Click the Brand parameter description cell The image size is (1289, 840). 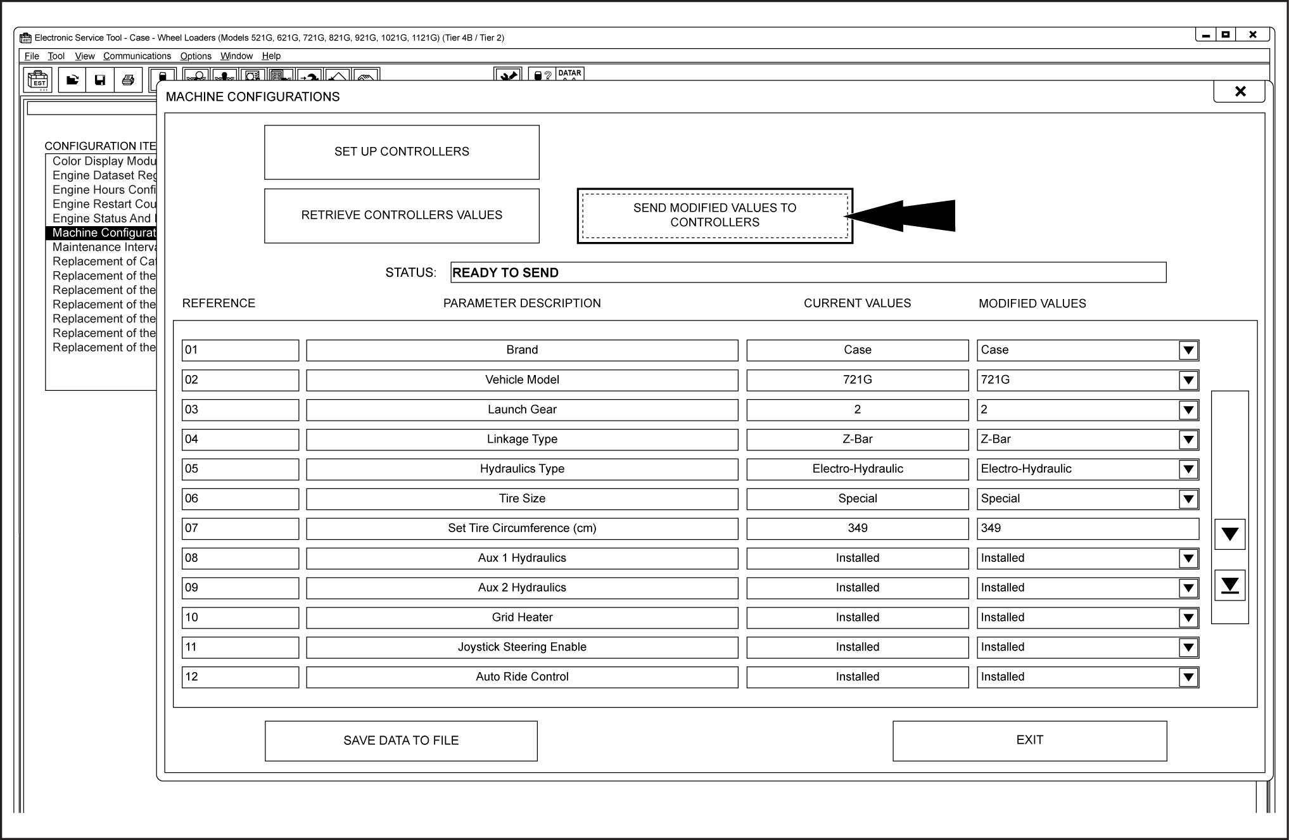(x=522, y=350)
